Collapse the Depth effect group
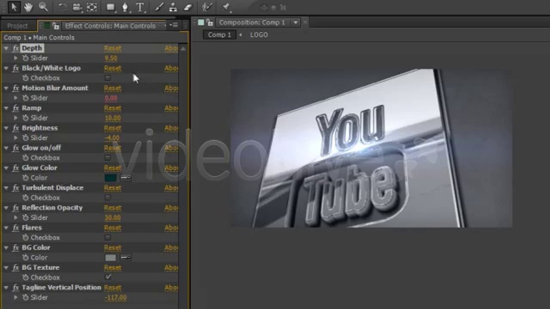 click(6, 48)
